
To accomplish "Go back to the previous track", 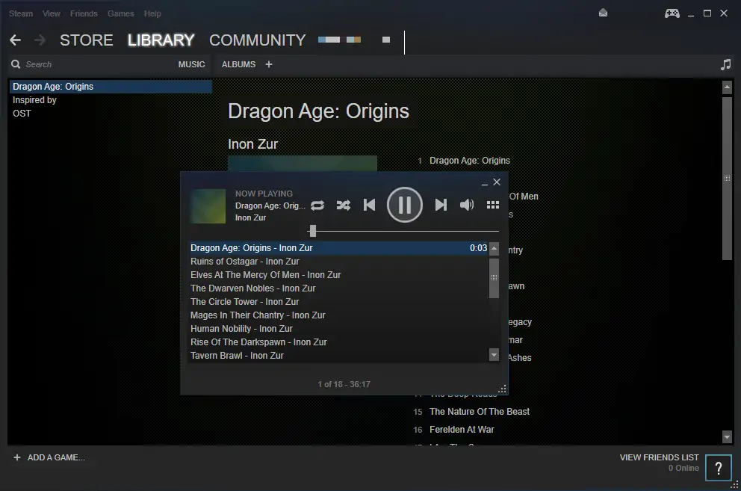I will pos(369,205).
